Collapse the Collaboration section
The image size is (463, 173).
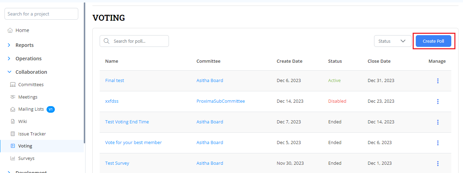click(x=9, y=72)
